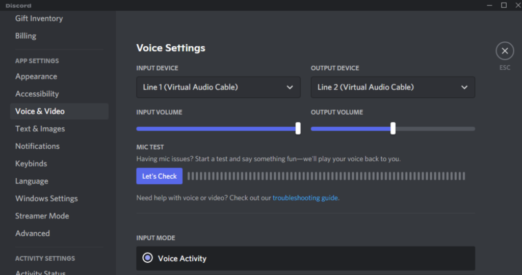Click the Input Device dropdown chevron
The image size is (522, 275).
(x=290, y=87)
